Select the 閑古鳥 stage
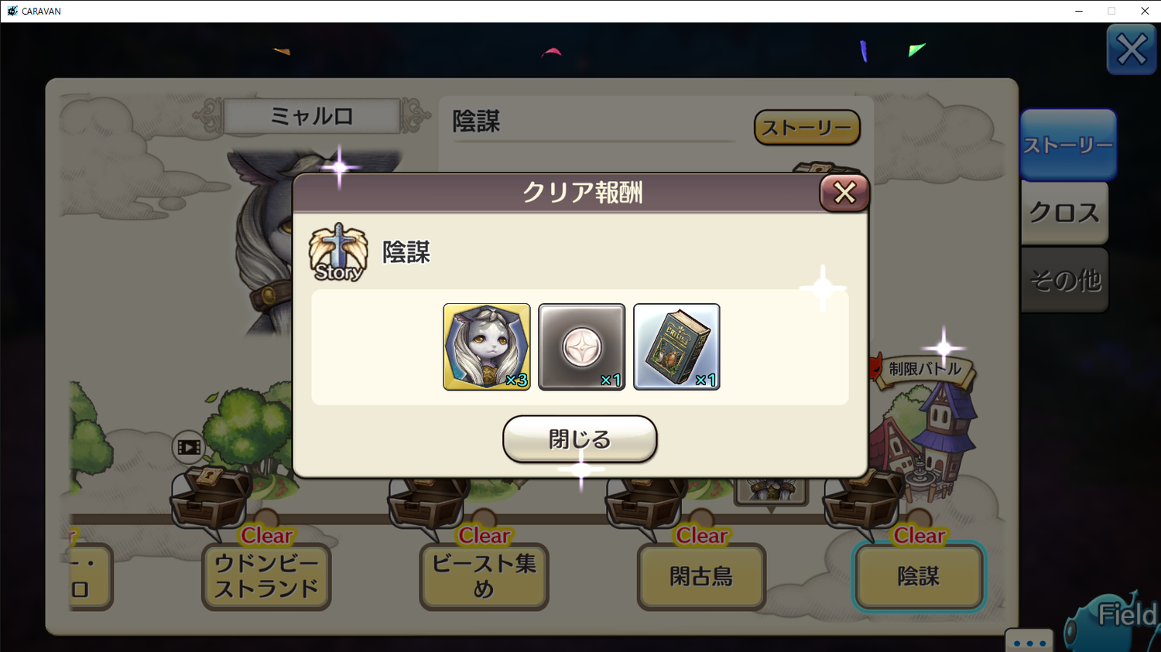This screenshot has height=652, width=1161. (701, 577)
